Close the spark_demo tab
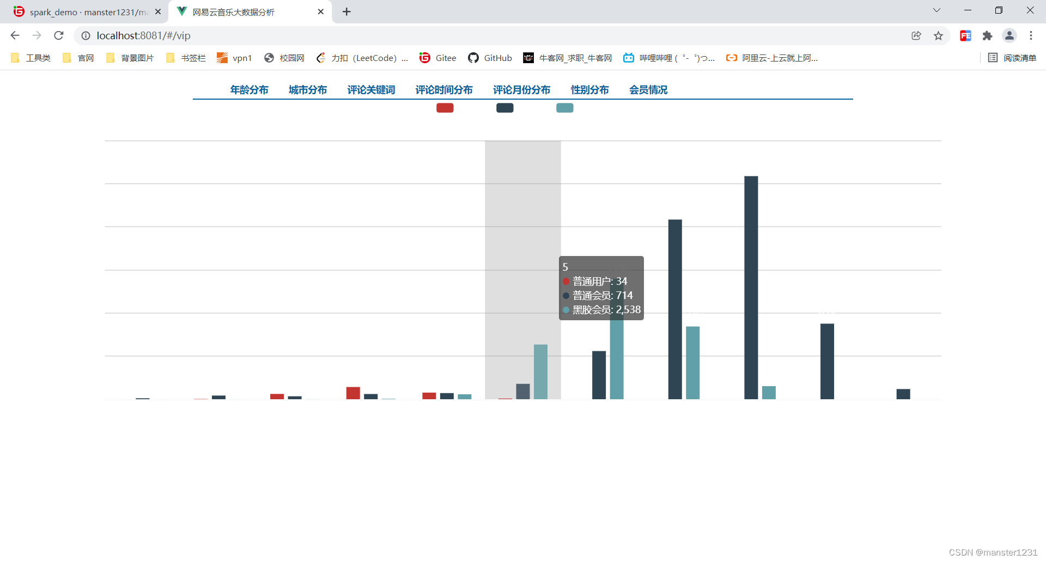This screenshot has width=1046, height=561. 158,11
